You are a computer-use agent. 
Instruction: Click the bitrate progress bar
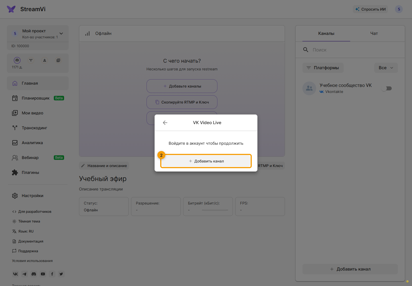point(215,210)
